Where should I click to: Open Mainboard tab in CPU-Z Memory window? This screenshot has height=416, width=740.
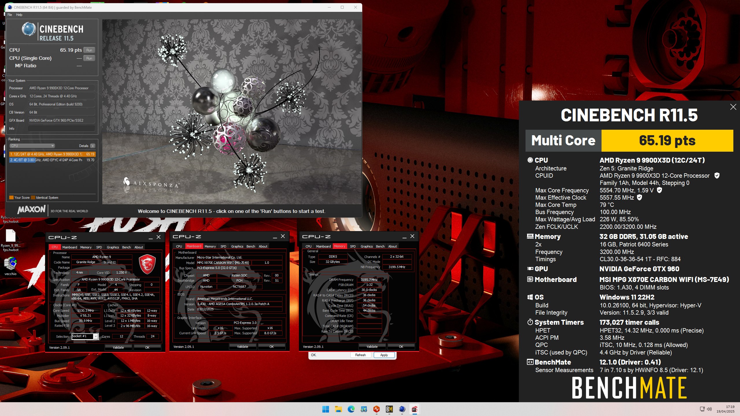tap(323, 246)
